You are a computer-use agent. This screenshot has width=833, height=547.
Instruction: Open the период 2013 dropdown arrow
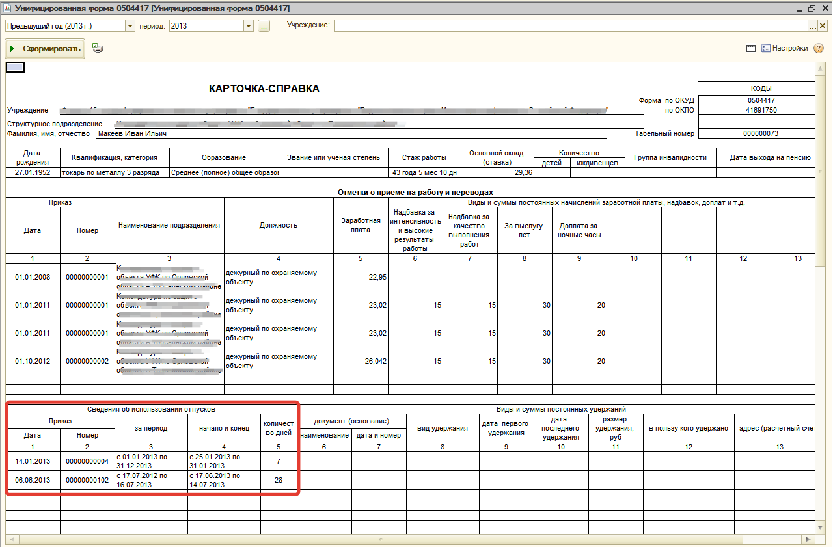point(249,25)
